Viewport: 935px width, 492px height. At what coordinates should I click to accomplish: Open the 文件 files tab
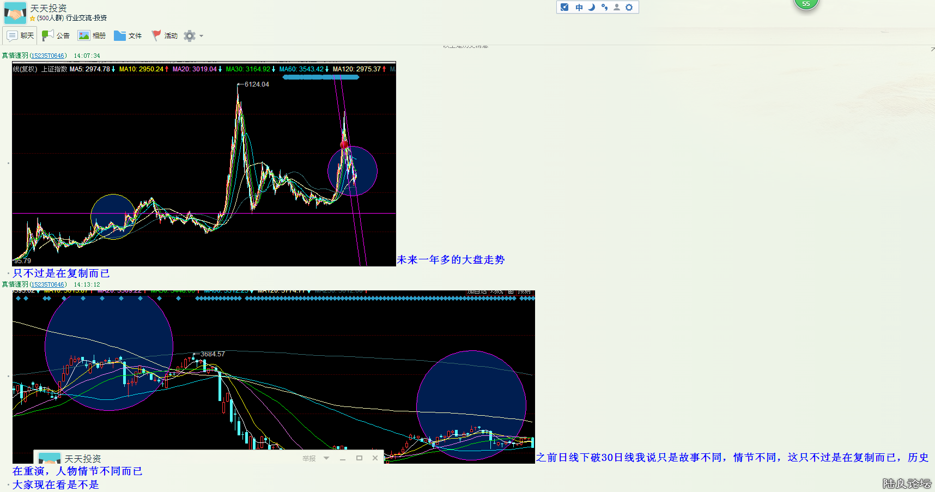[128, 36]
